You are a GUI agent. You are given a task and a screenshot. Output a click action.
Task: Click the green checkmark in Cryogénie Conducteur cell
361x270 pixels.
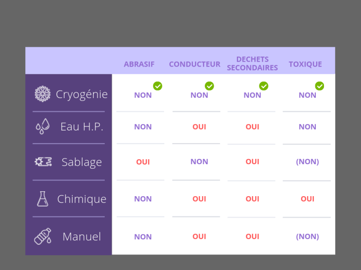[209, 86]
